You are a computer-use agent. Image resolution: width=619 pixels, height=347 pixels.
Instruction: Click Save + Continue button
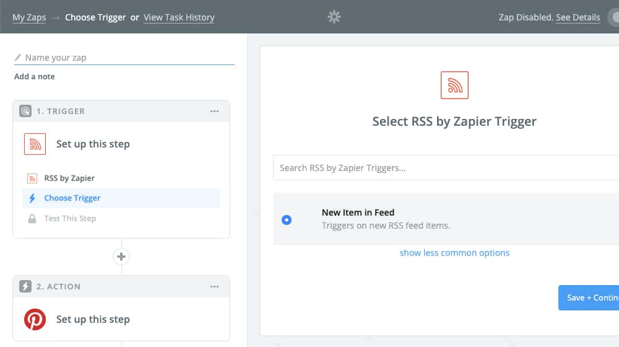click(589, 297)
